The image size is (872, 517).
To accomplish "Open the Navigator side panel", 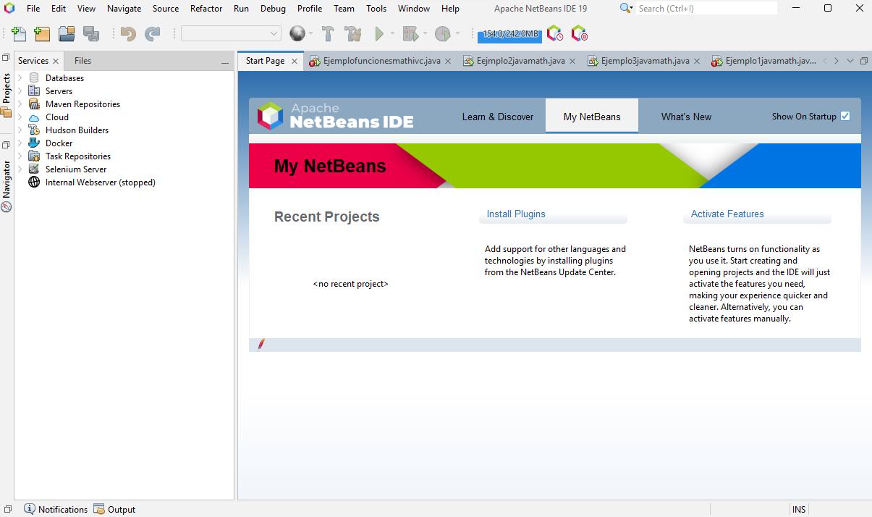I will [x=7, y=186].
